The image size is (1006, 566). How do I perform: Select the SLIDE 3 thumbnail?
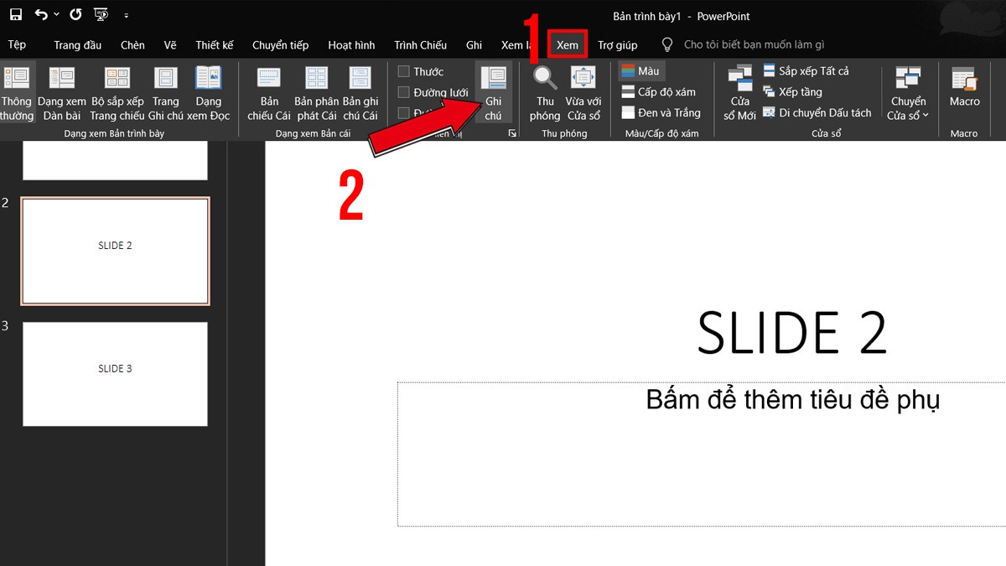pyautogui.click(x=115, y=374)
